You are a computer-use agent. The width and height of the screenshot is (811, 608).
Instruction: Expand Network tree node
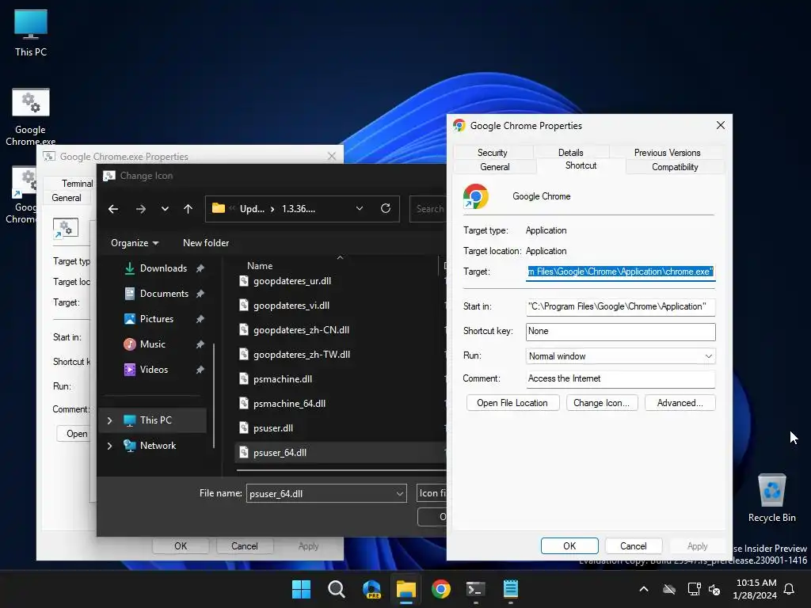click(x=109, y=446)
